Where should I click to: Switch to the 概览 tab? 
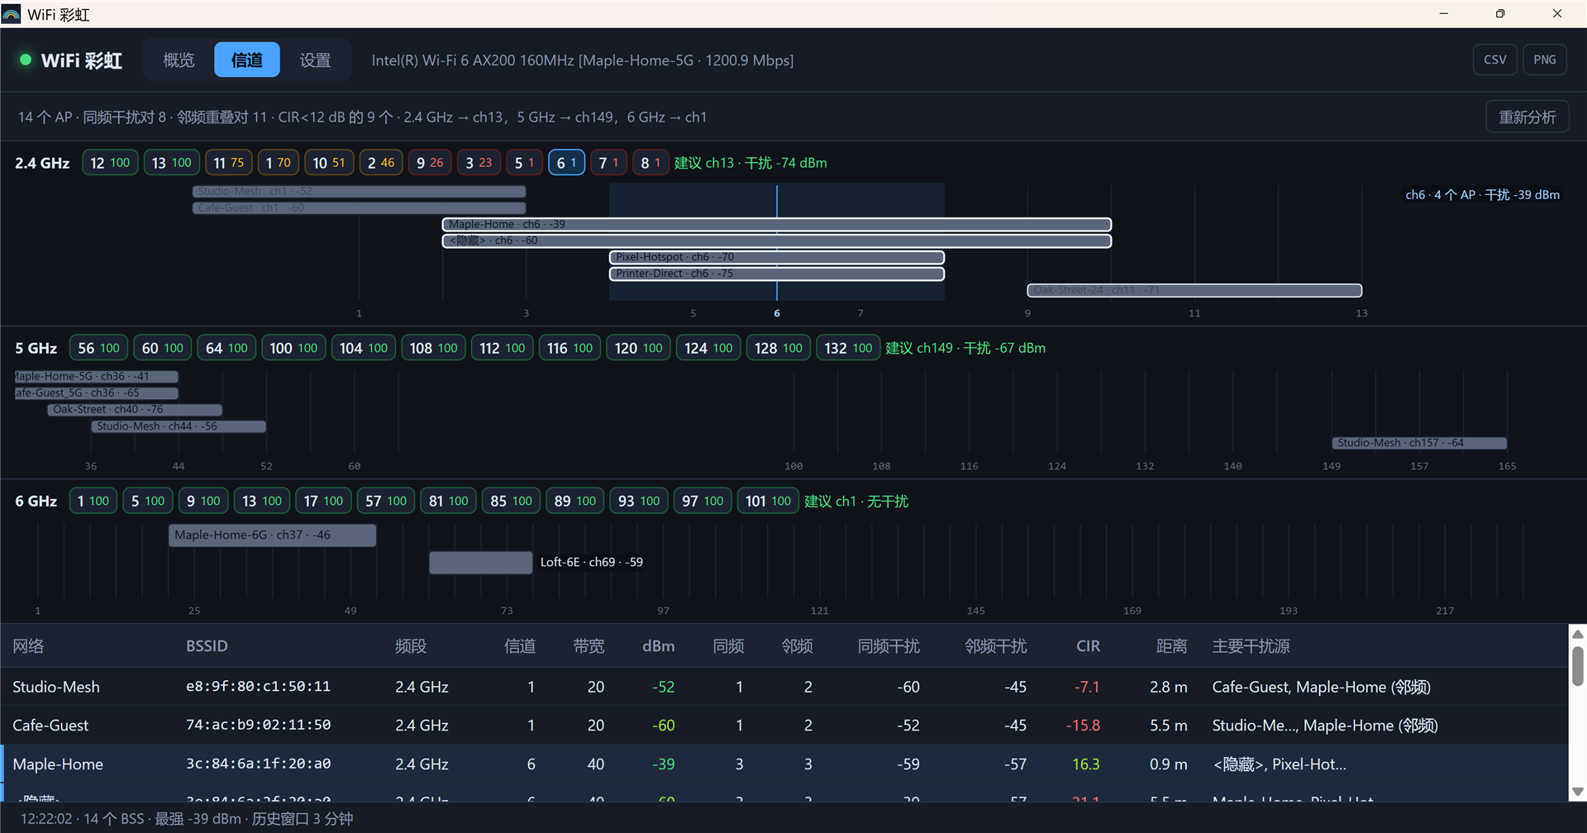tap(179, 59)
